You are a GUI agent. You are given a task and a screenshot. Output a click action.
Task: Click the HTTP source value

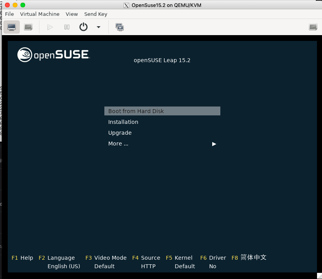click(x=148, y=266)
